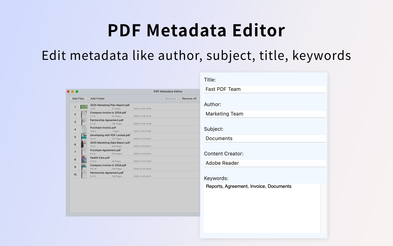Viewport: 393px width, 246px height.
Task: Click the 124 Pages label
Action: coord(117,124)
